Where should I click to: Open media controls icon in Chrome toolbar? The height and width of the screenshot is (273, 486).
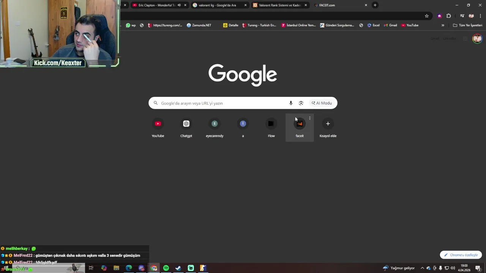coord(462,16)
